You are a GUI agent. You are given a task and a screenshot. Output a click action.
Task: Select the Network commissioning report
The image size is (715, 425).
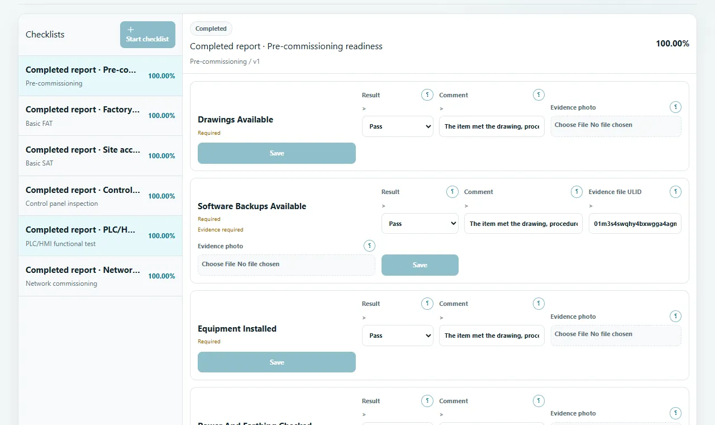(x=101, y=276)
